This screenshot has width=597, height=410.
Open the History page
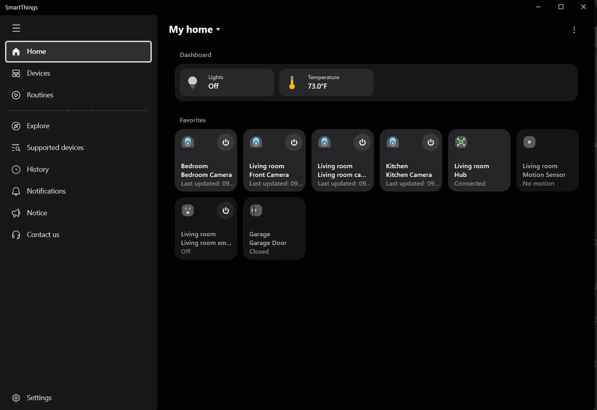coord(78,169)
